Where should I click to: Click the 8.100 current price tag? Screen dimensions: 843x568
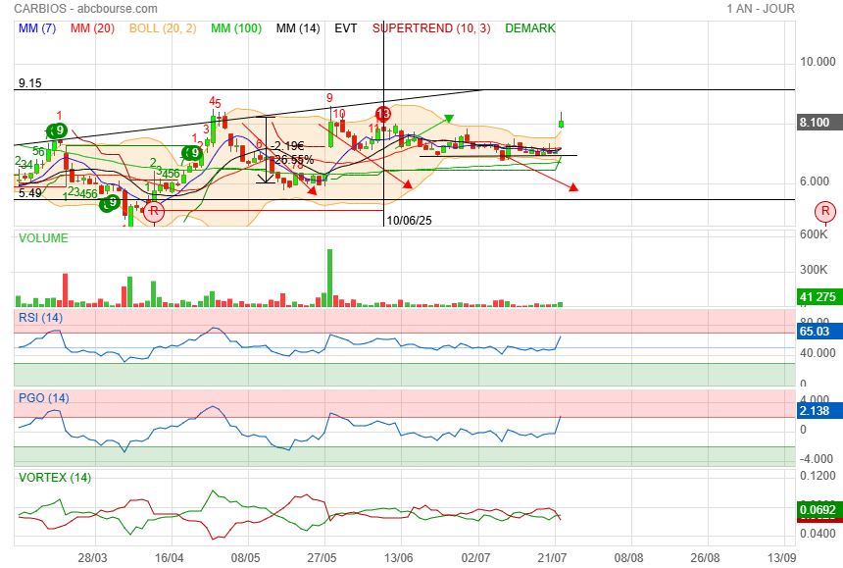pos(818,122)
